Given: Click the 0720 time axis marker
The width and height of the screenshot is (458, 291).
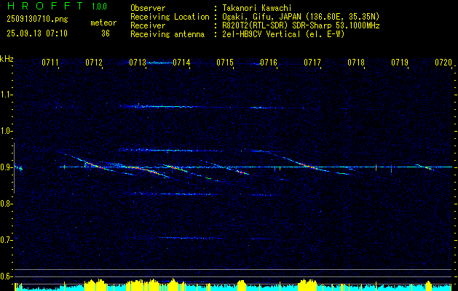Looking at the screenshot, I should (443, 63).
